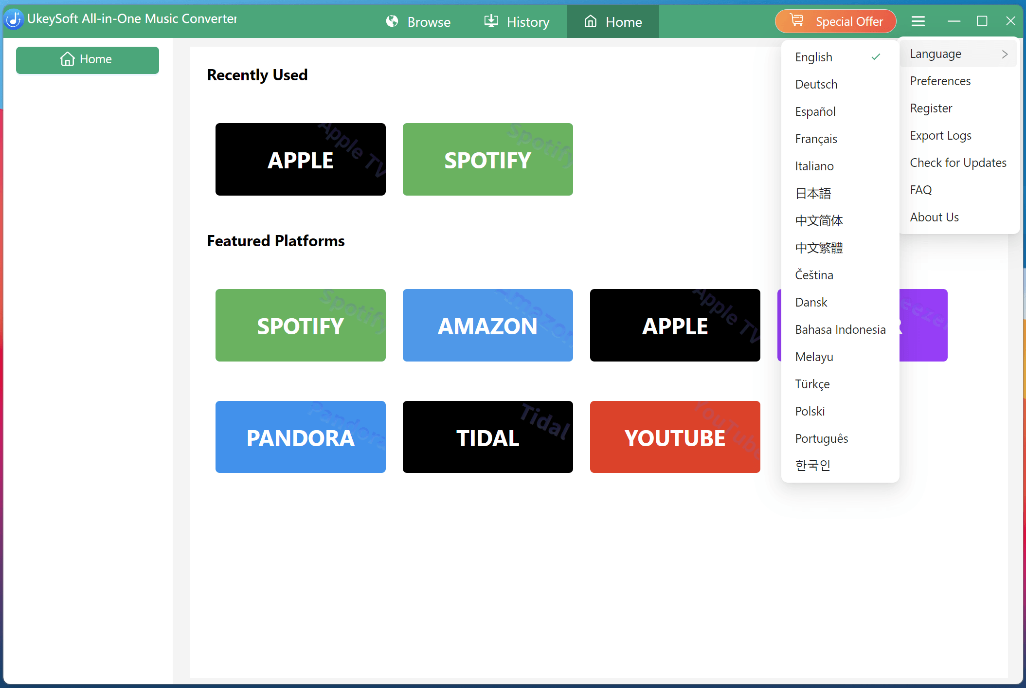Collapse the language list by clicking Language
This screenshot has width=1026, height=688.
(935, 54)
